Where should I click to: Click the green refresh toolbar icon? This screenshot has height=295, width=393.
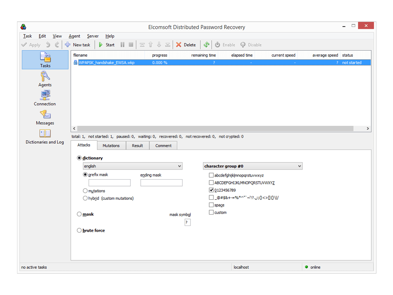206,45
